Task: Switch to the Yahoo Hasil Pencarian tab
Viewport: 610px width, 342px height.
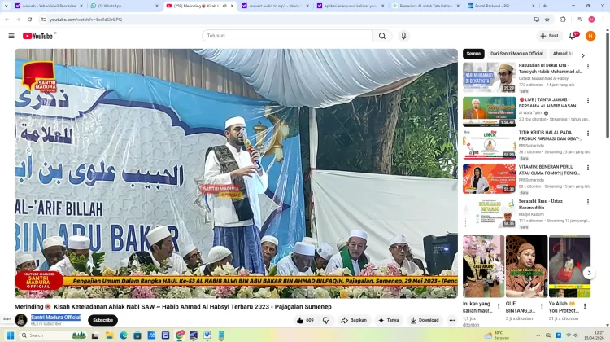Action: click(x=49, y=6)
